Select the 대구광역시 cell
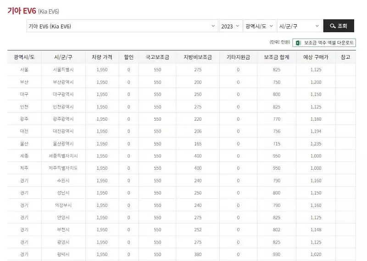The height and width of the screenshot is (261, 367). click(x=63, y=94)
